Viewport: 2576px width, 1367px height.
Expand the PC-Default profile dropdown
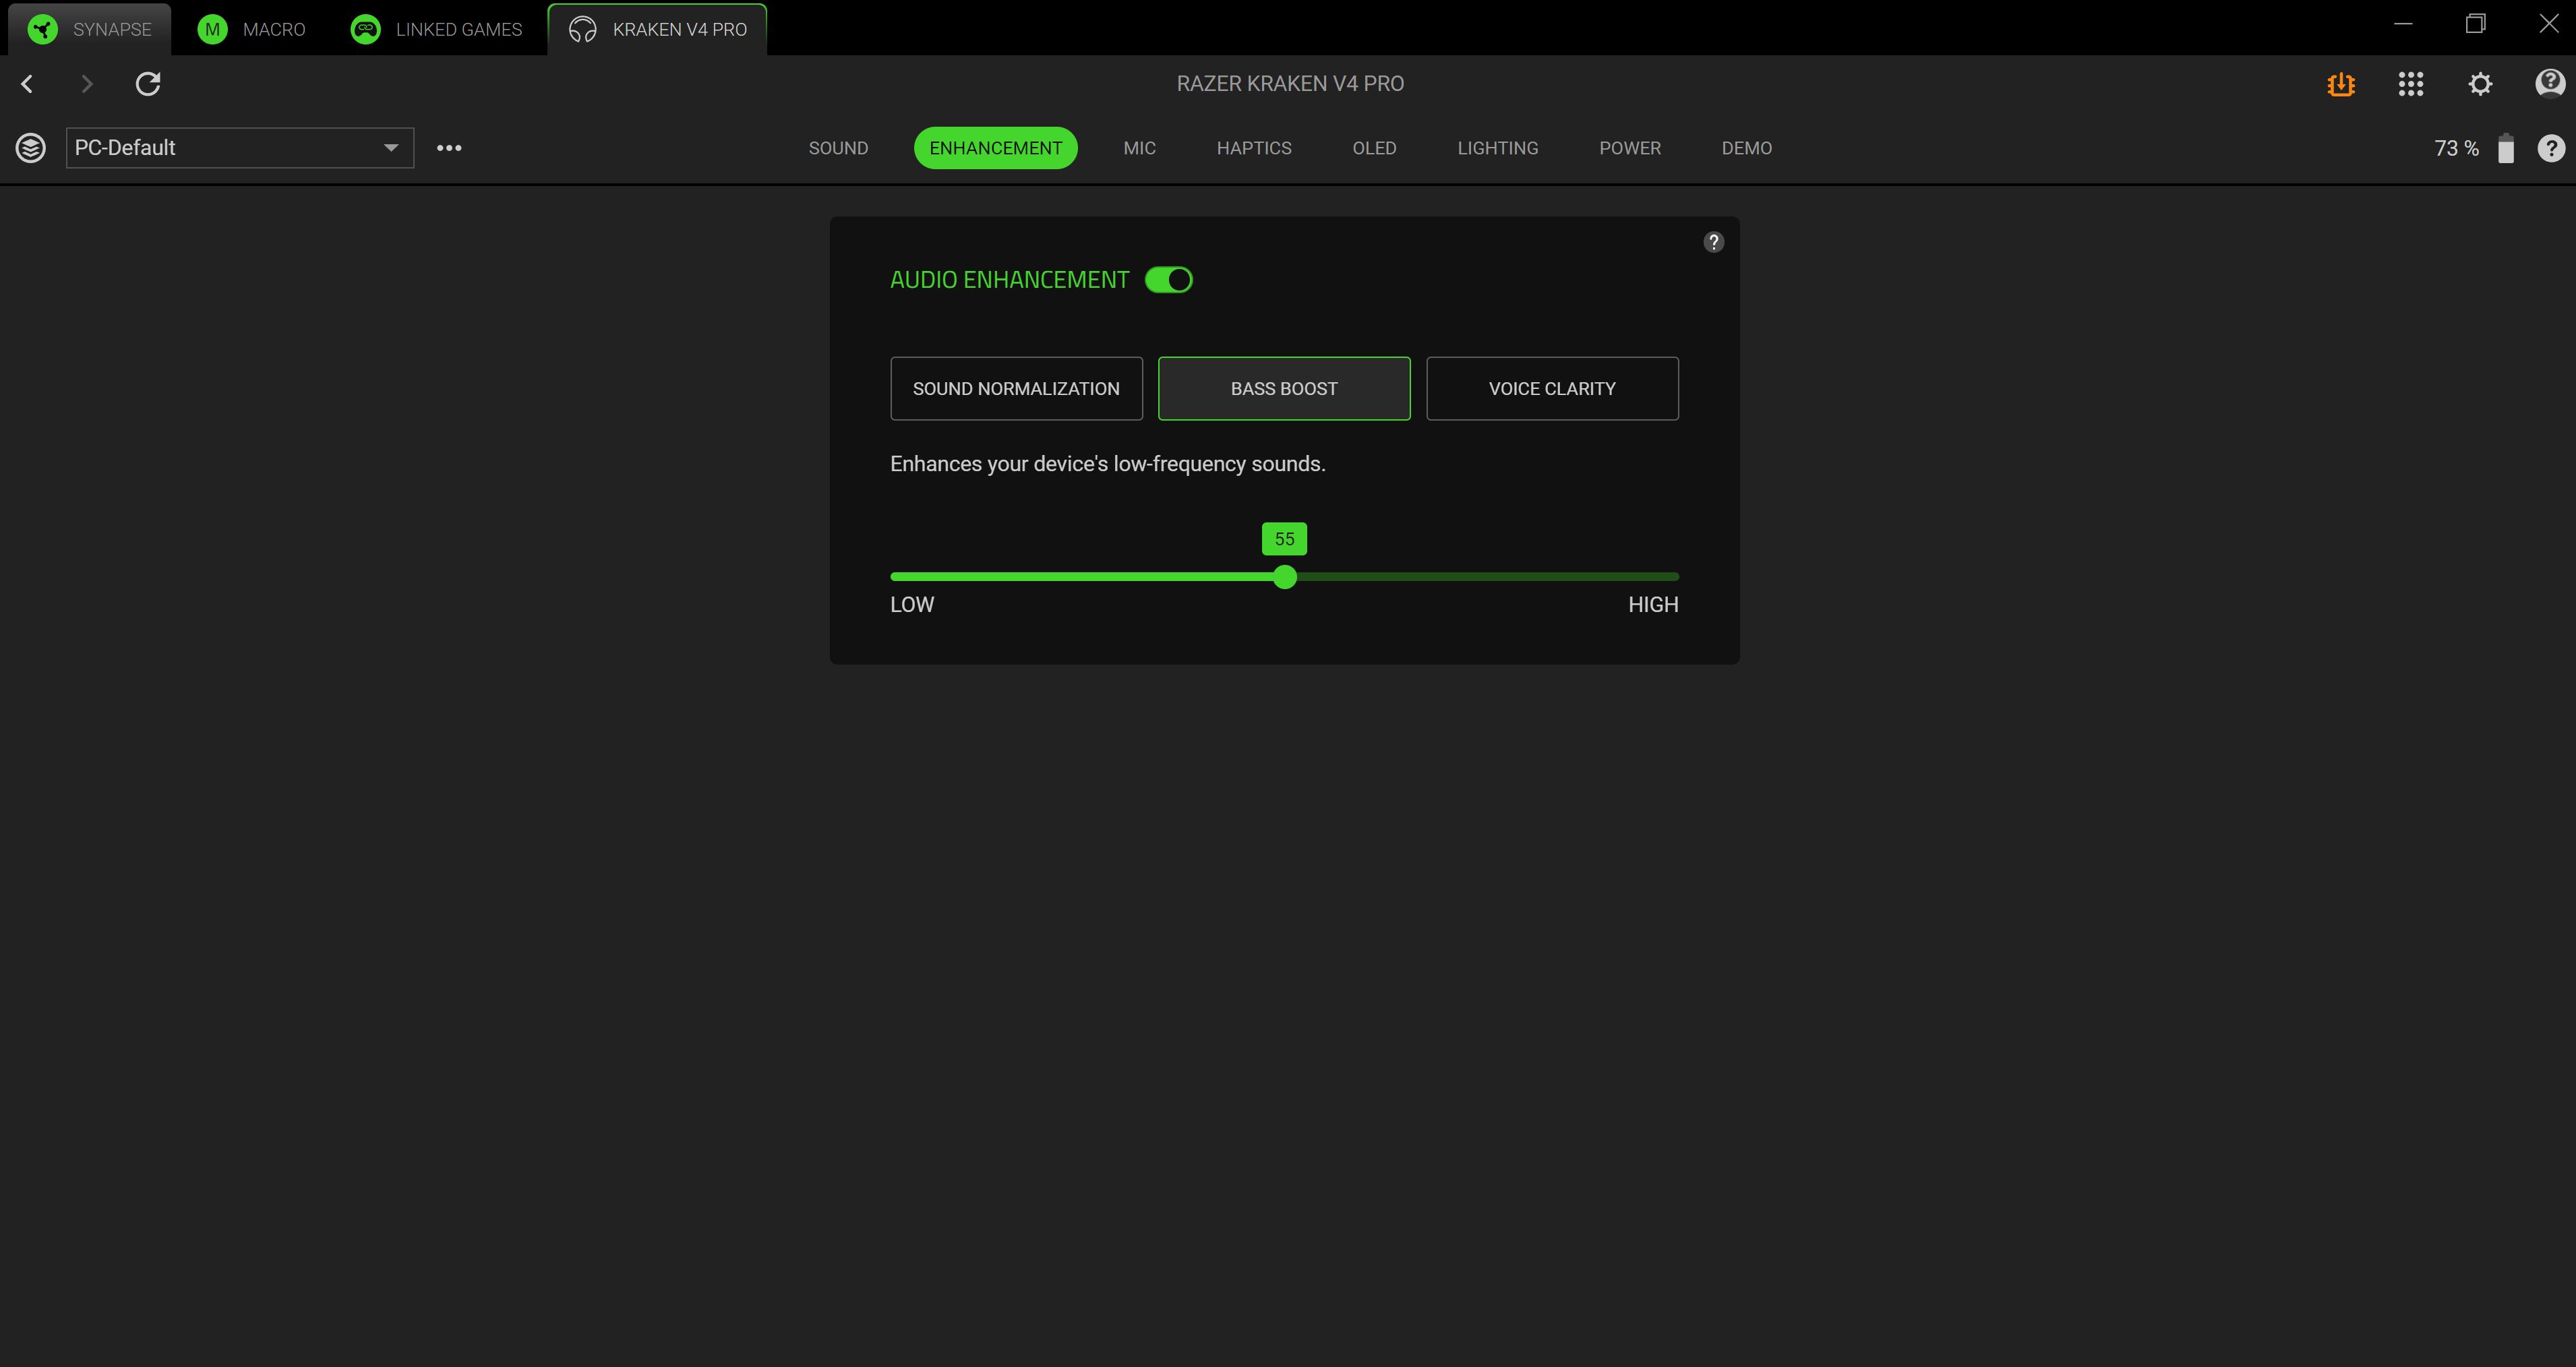point(240,148)
